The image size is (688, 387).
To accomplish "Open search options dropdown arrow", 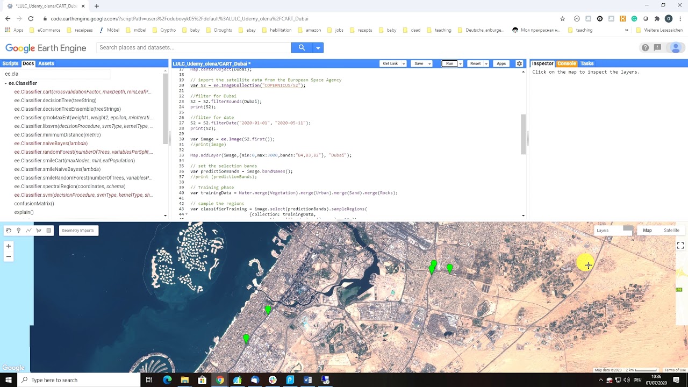I will (318, 48).
